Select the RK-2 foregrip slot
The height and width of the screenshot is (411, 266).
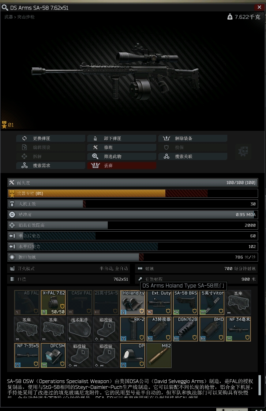tap(133, 329)
